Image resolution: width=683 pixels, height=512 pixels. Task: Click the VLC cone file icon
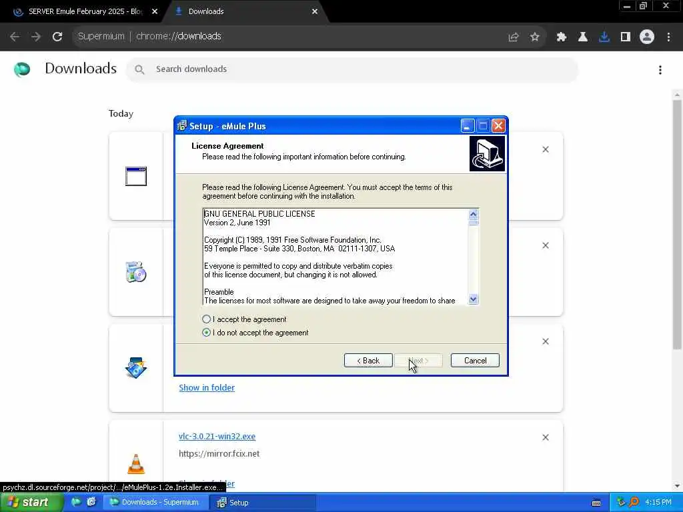[x=136, y=464]
